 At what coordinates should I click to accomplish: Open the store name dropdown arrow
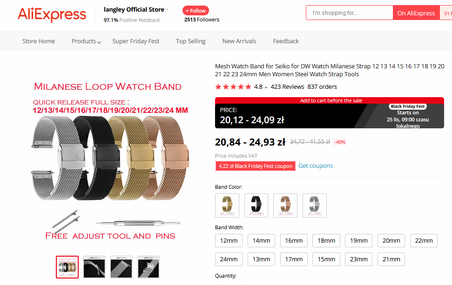pyautogui.click(x=168, y=10)
